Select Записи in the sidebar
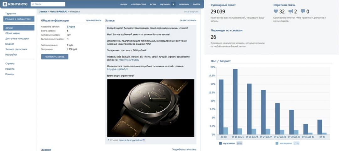This screenshot has height=151, width=339. point(19,28)
